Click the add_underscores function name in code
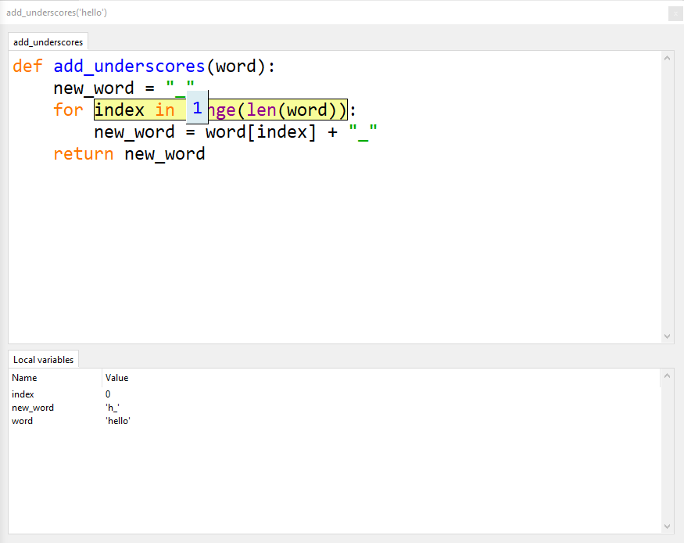Viewport: 684px width, 543px height. pos(129,67)
